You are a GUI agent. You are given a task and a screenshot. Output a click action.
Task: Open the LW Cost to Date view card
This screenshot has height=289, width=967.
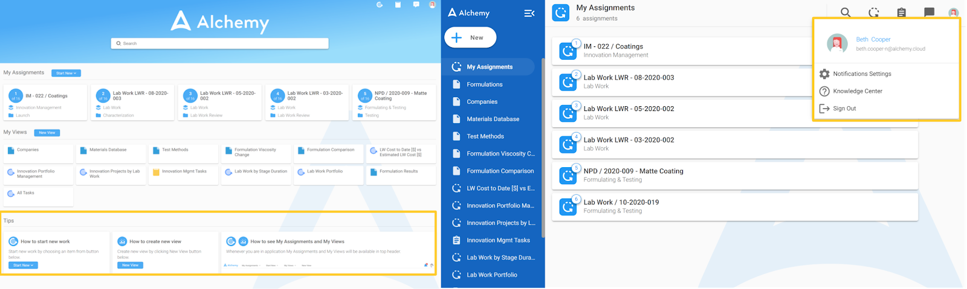(x=401, y=153)
